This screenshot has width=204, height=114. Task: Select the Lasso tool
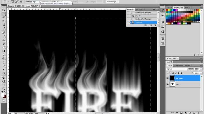4,17
